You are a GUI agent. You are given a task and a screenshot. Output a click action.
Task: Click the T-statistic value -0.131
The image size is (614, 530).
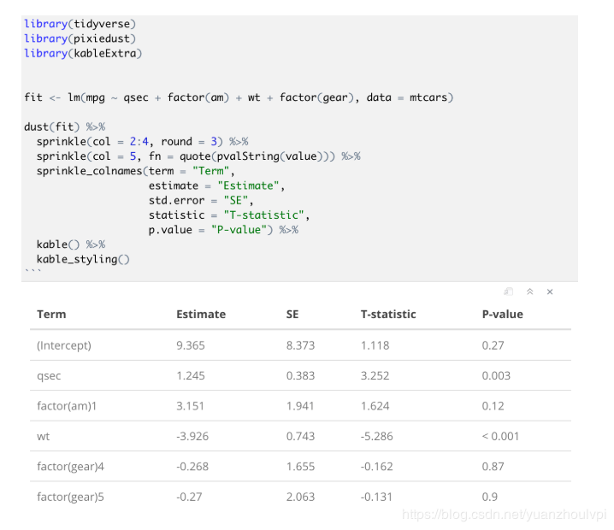pyautogui.click(x=376, y=497)
